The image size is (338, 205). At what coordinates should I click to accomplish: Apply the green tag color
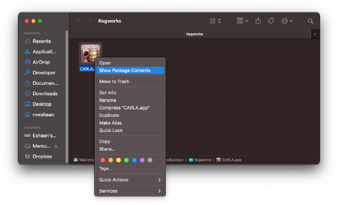click(x=126, y=160)
